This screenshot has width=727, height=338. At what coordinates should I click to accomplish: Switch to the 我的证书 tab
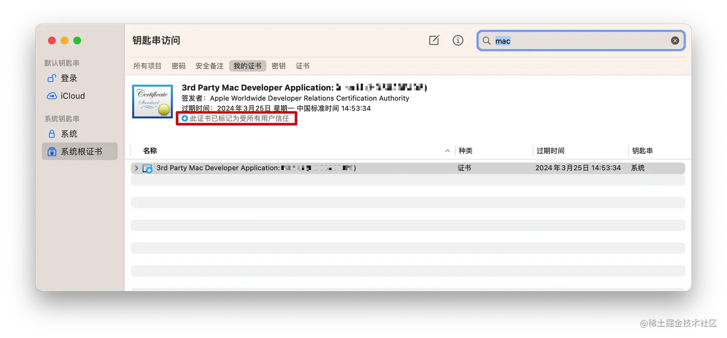coord(248,66)
